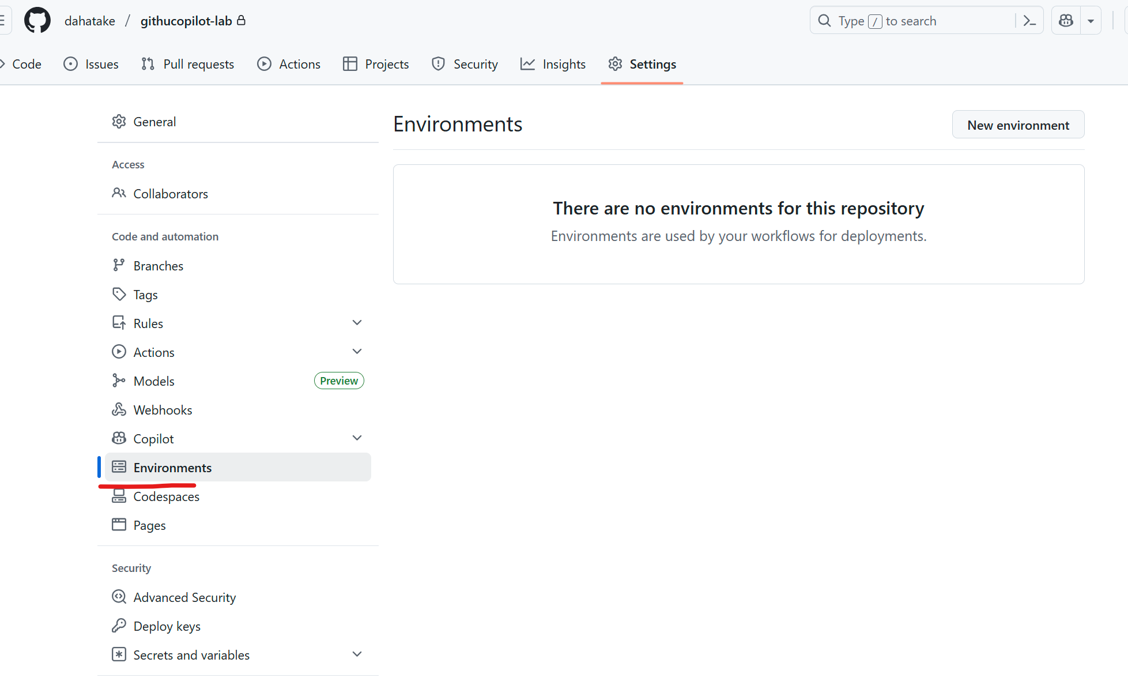Expand the Secrets and variables section
This screenshot has height=689, width=1128.
tap(357, 654)
